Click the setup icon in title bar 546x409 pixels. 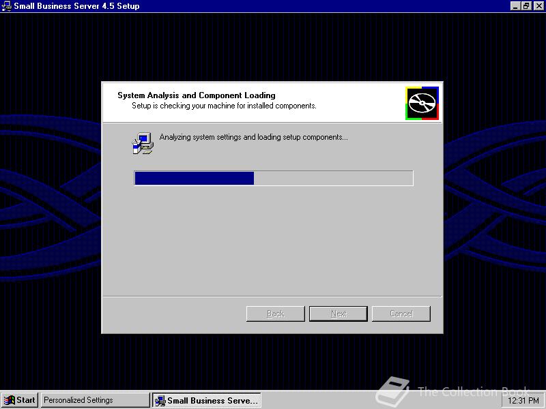coord(7,6)
